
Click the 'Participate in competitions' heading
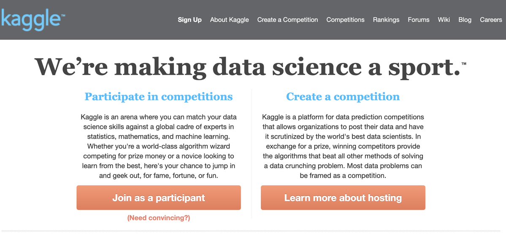point(158,97)
